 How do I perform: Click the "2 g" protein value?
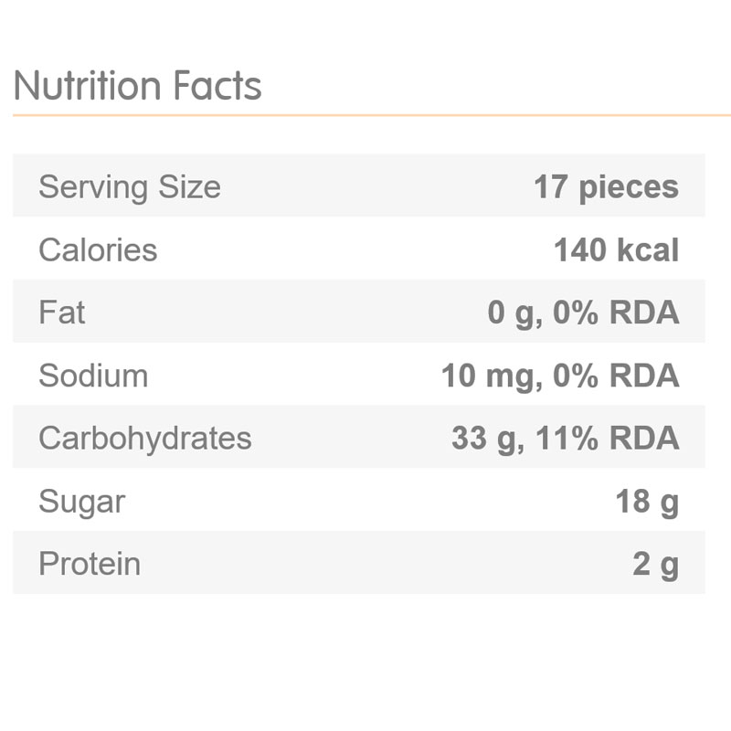point(656,564)
